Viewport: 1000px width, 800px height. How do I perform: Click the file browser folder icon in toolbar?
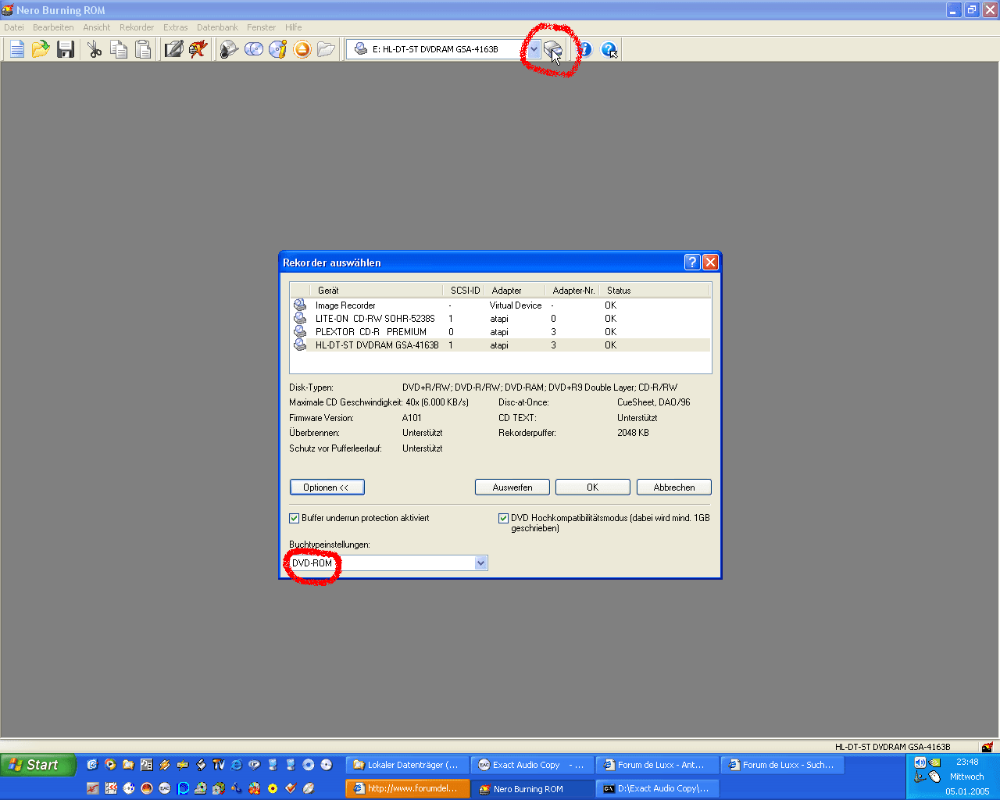(327, 49)
